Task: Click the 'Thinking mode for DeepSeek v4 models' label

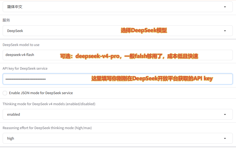Action: pos(49,104)
